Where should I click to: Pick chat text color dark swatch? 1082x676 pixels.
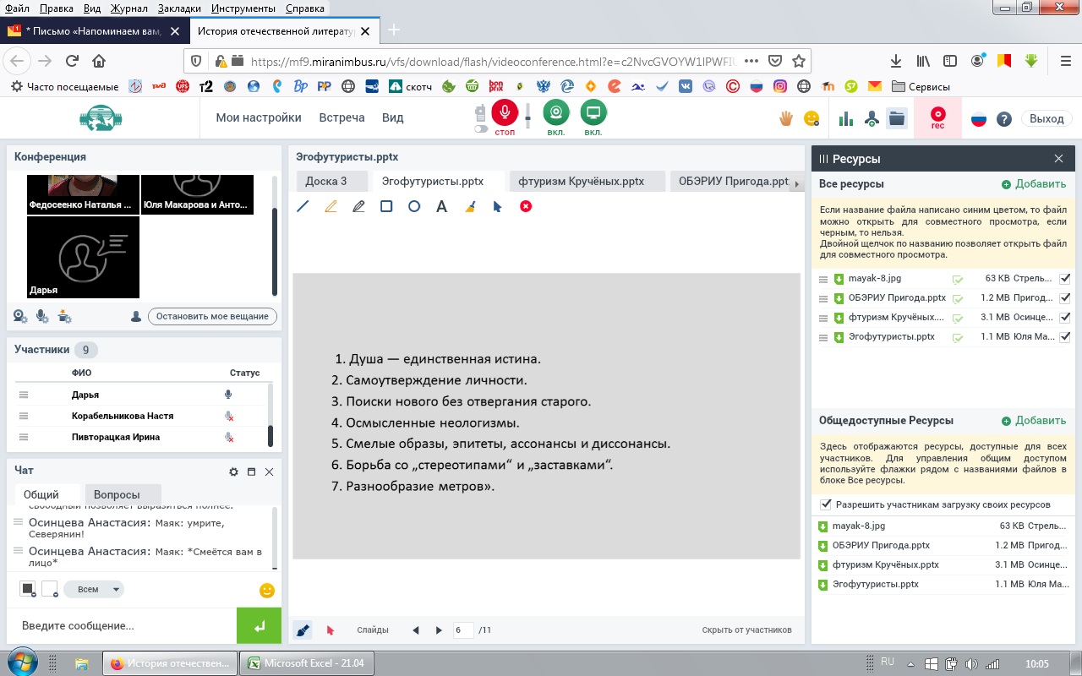tap(28, 589)
